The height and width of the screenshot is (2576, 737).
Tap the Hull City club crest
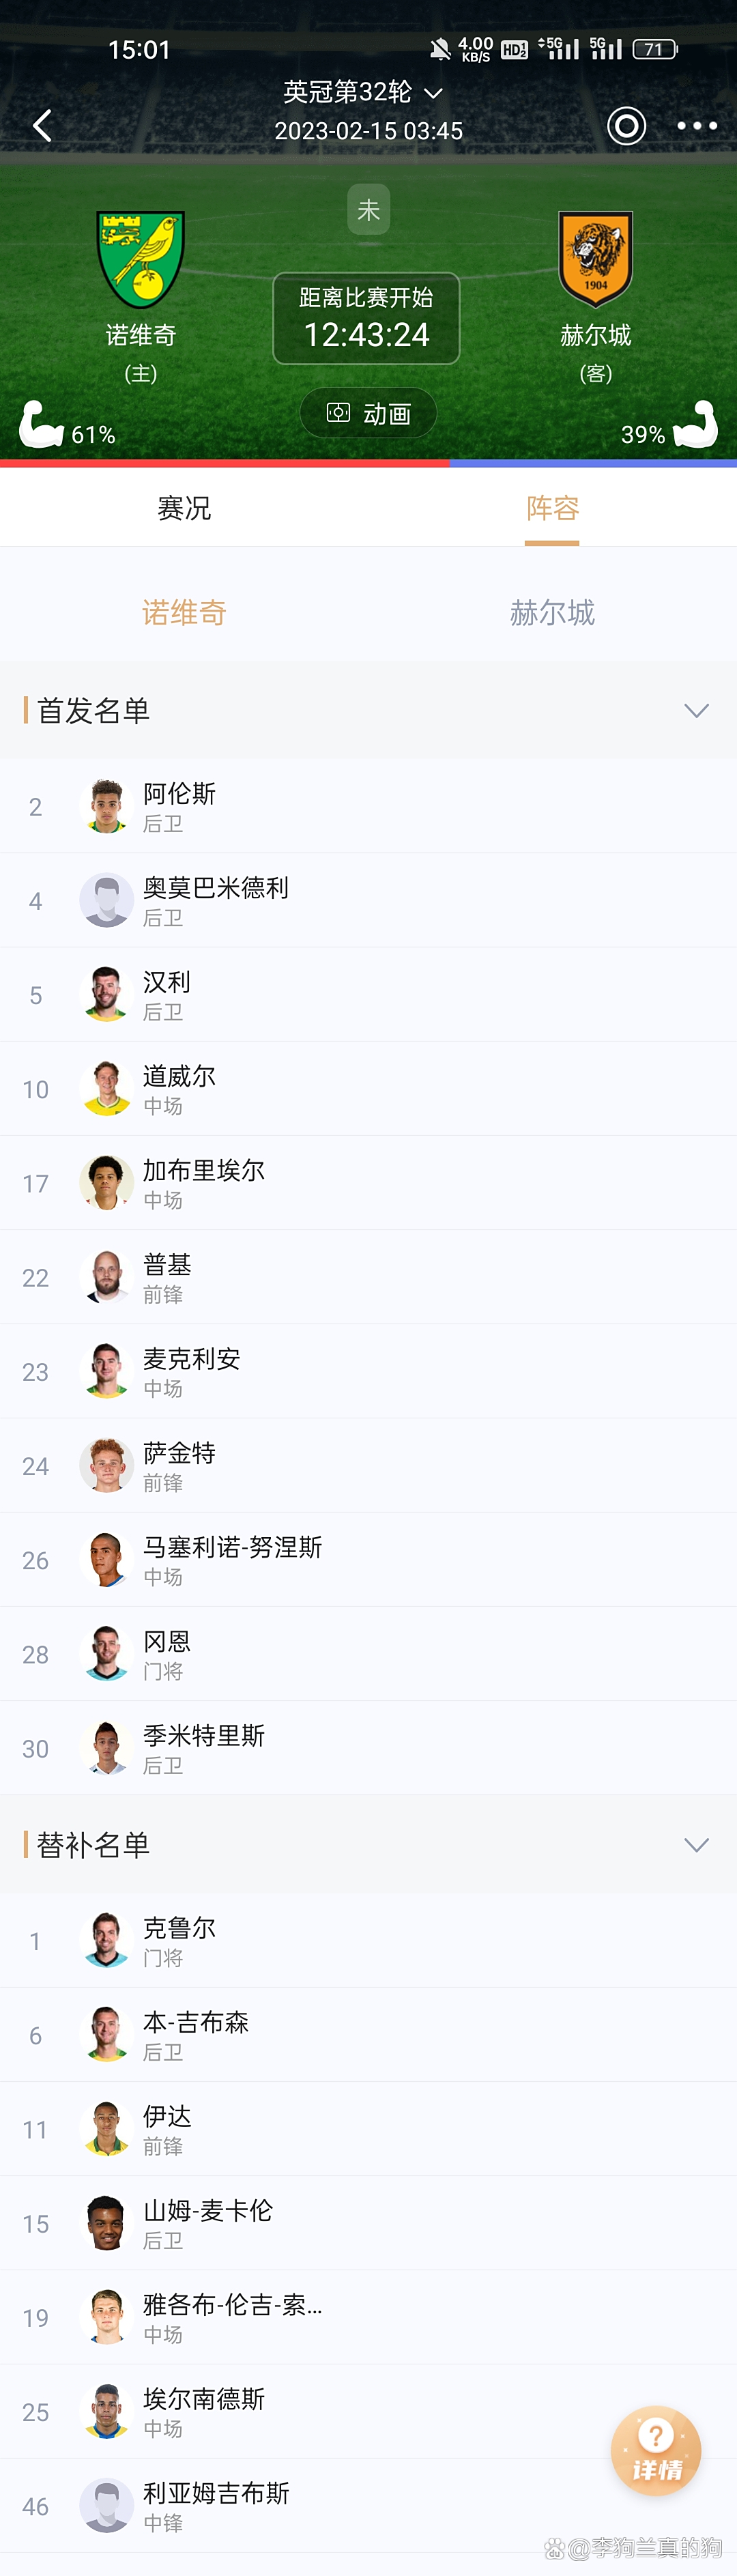[596, 258]
